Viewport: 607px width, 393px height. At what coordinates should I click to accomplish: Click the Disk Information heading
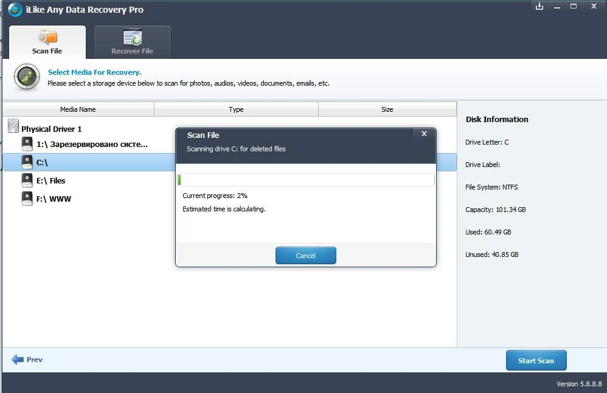pos(497,120)
